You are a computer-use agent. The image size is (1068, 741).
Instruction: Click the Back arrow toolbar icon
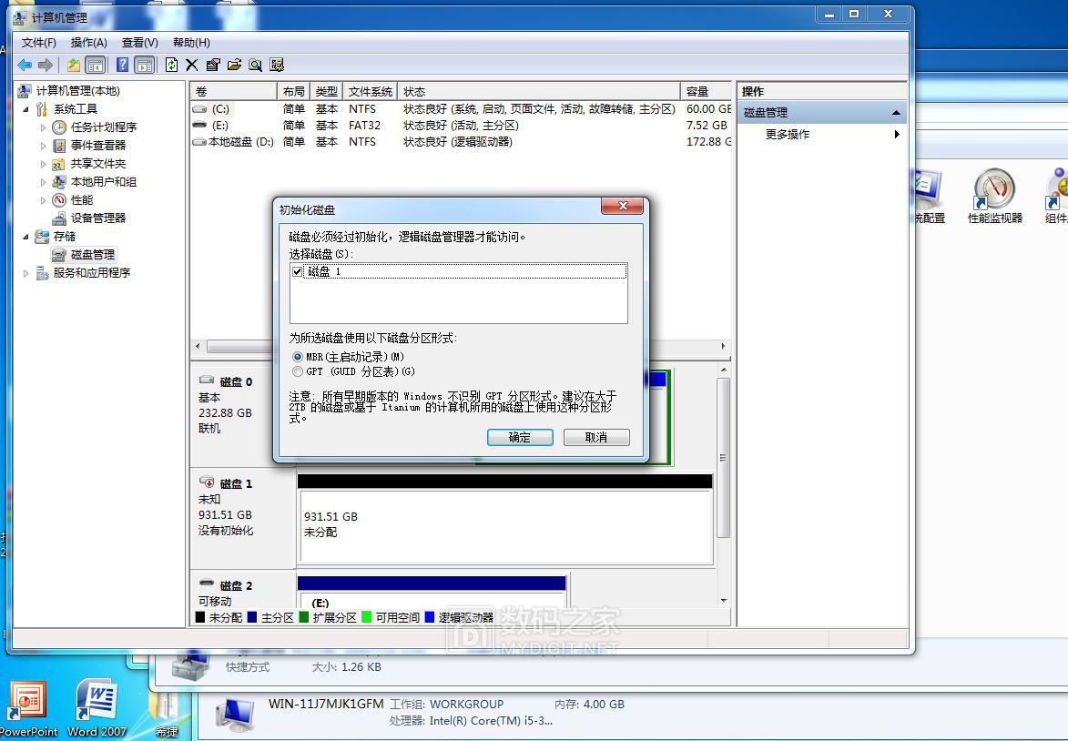[x=25, y=65]
